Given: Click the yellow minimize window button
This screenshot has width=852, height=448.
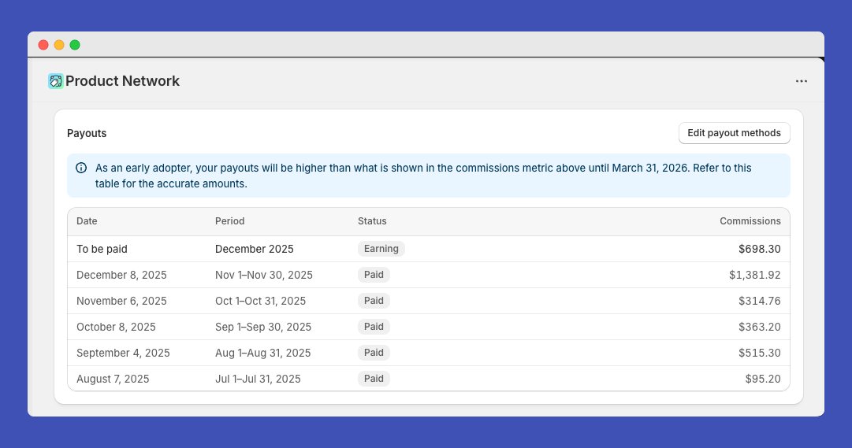Looking at the screenshot, I should coord(59,45).
